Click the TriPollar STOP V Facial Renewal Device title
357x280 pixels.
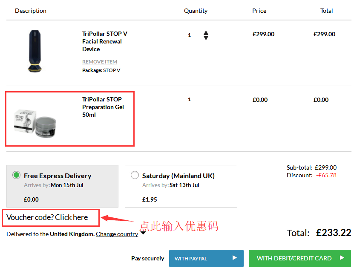(105, 41)
